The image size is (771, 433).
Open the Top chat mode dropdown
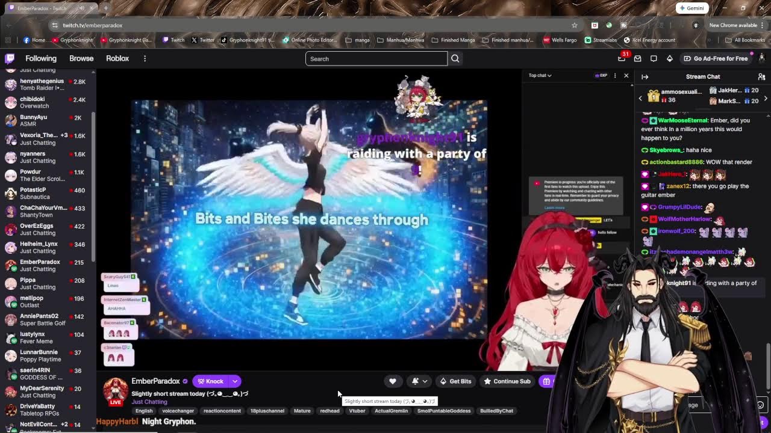click(540, 75)
